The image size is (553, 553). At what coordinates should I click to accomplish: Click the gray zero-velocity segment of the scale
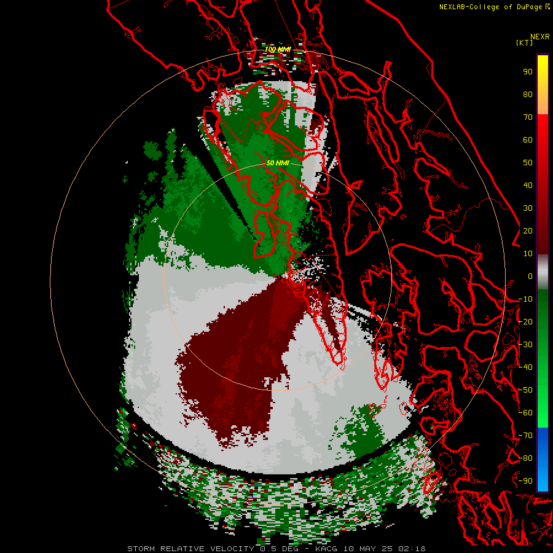543,272
